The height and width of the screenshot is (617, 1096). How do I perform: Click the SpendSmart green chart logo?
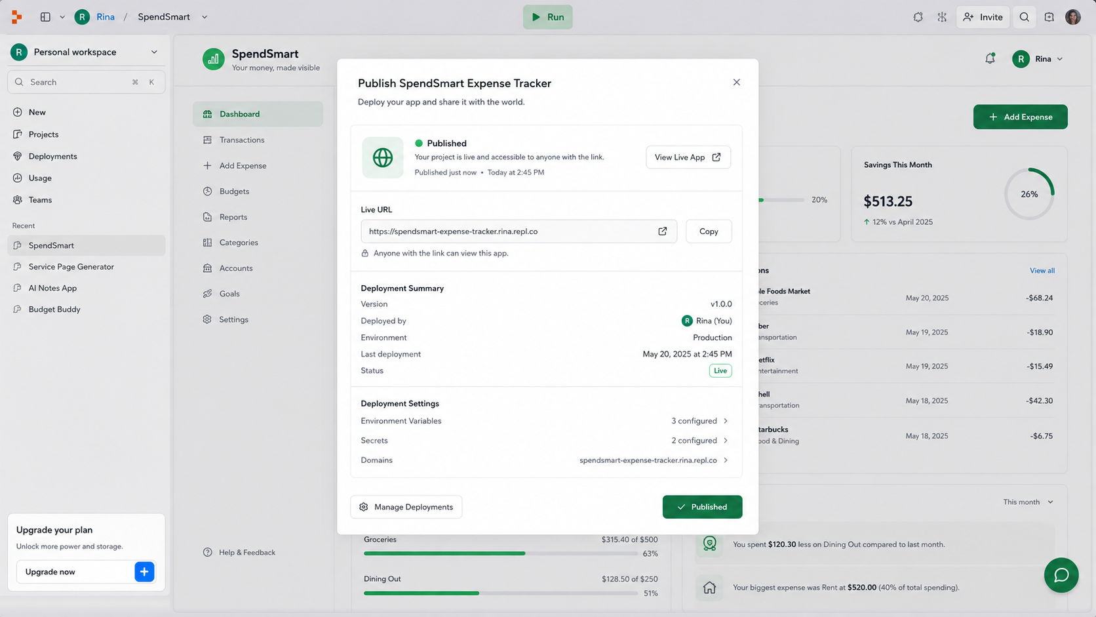coord(213,59)
